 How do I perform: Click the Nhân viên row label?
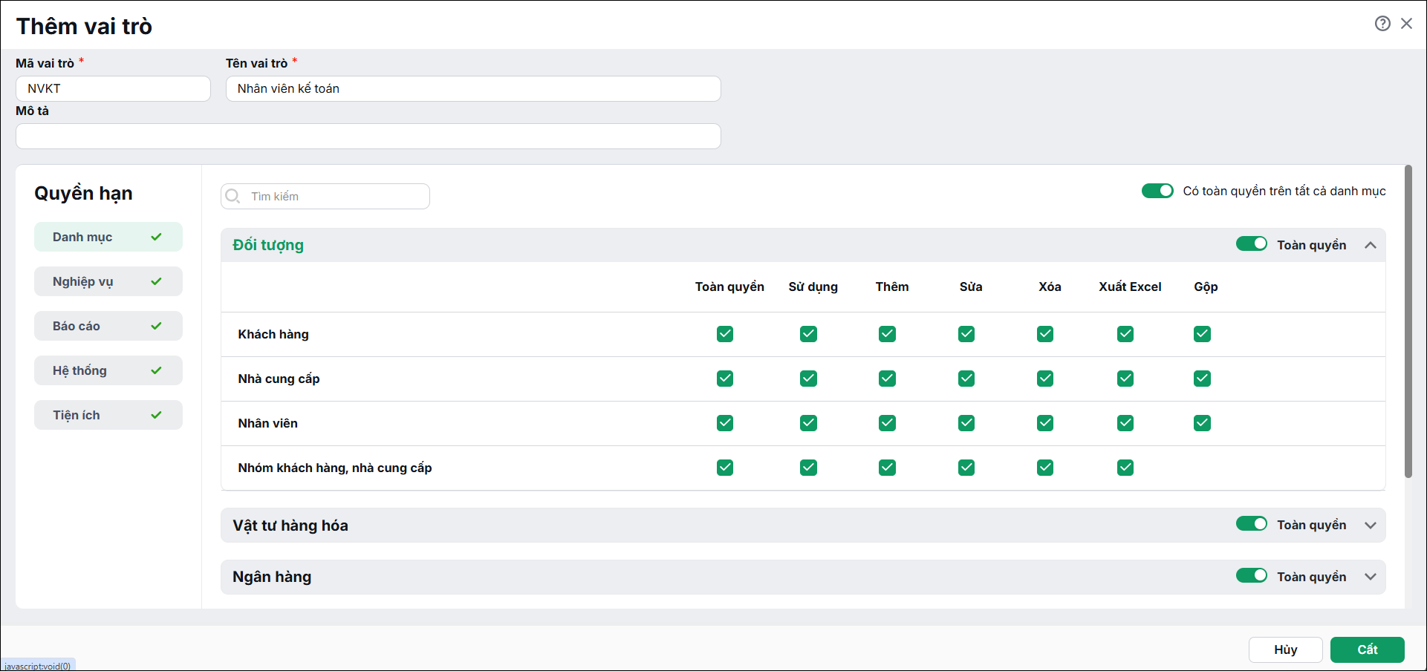[267, 423]
